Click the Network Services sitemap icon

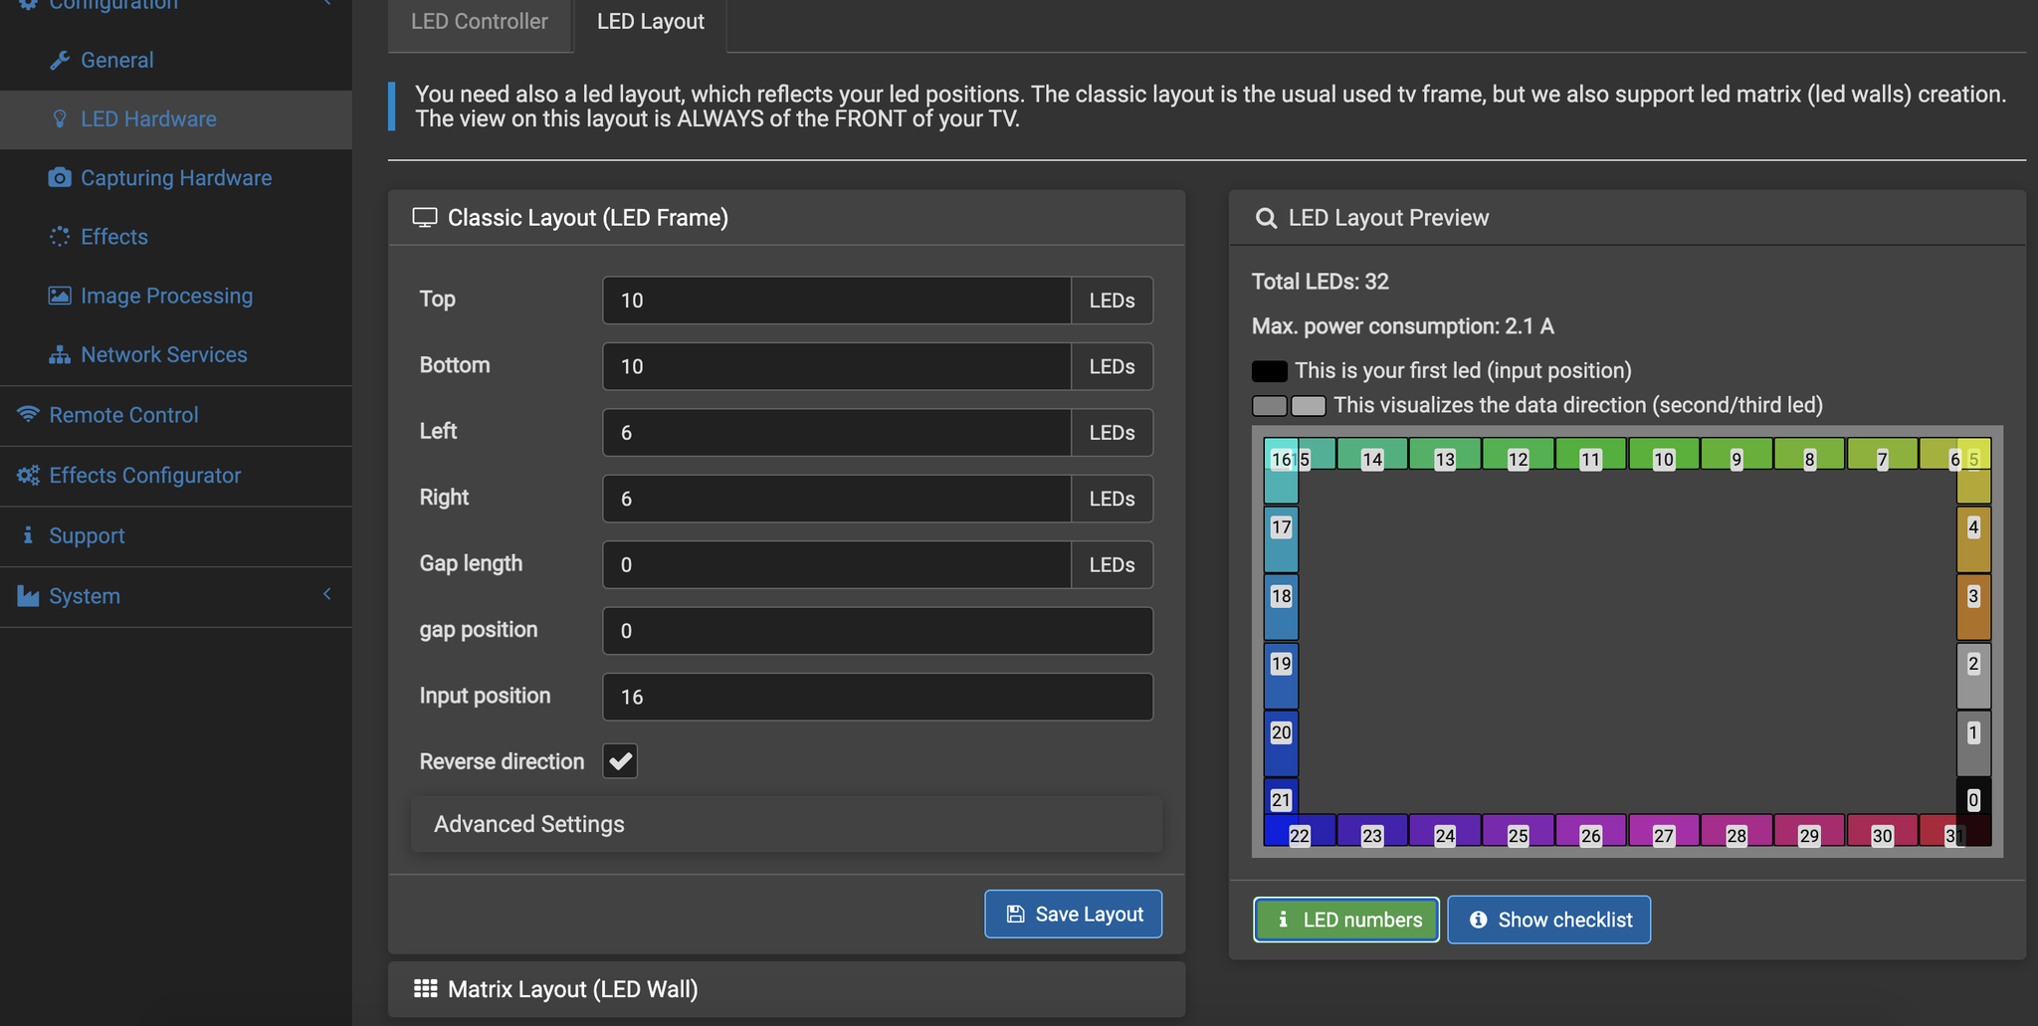tap(60, 355)
